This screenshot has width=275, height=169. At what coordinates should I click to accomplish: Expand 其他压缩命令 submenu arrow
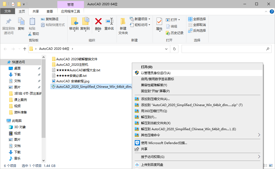pos(259,134)
